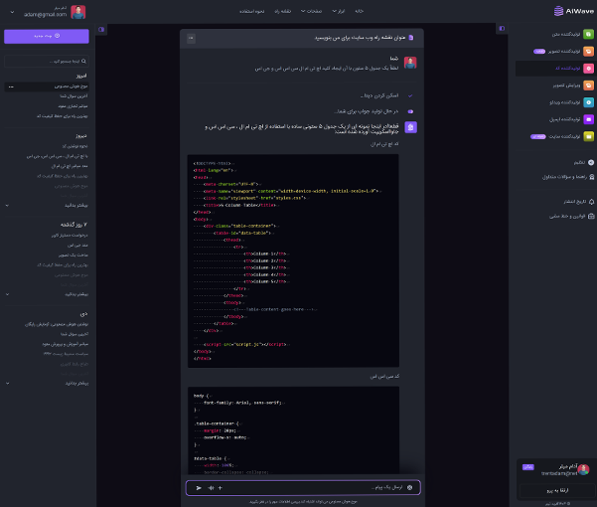Open third chat under today
The width and height of the screenshot is (597, 507).
click(x=74, y=106)
